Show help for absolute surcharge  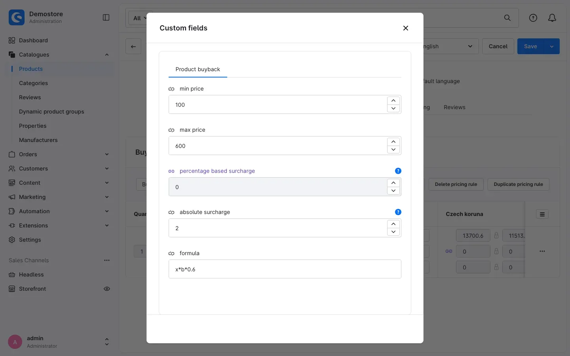[398, 212]
